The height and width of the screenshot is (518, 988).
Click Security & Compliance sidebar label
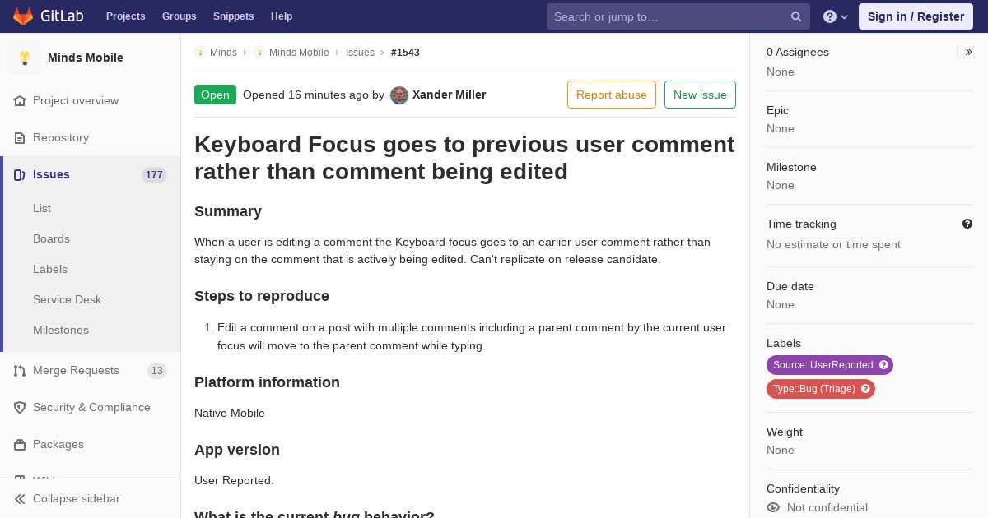91,407
